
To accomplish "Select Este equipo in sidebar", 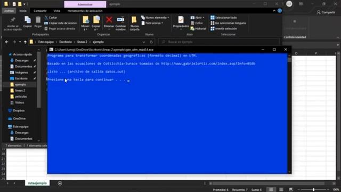I will point(18,127).
